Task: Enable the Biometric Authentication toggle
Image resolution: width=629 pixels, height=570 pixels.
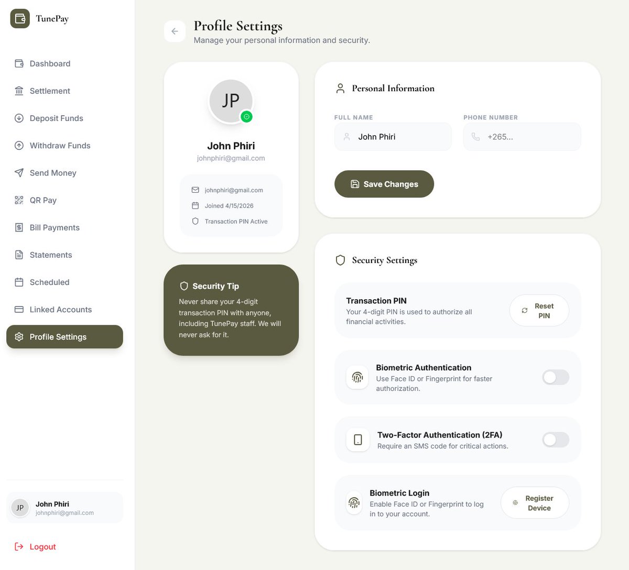Action: pyautogui.click(x=556, y=377)
